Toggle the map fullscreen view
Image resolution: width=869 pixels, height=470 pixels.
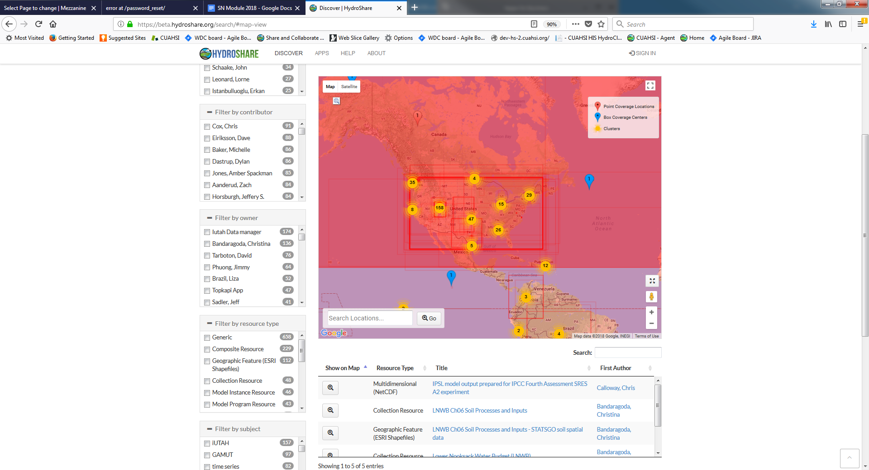[x=650, y=85]
